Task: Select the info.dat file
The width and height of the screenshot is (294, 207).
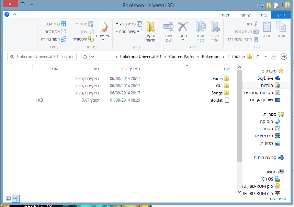Action: click(x=219, y=100)
